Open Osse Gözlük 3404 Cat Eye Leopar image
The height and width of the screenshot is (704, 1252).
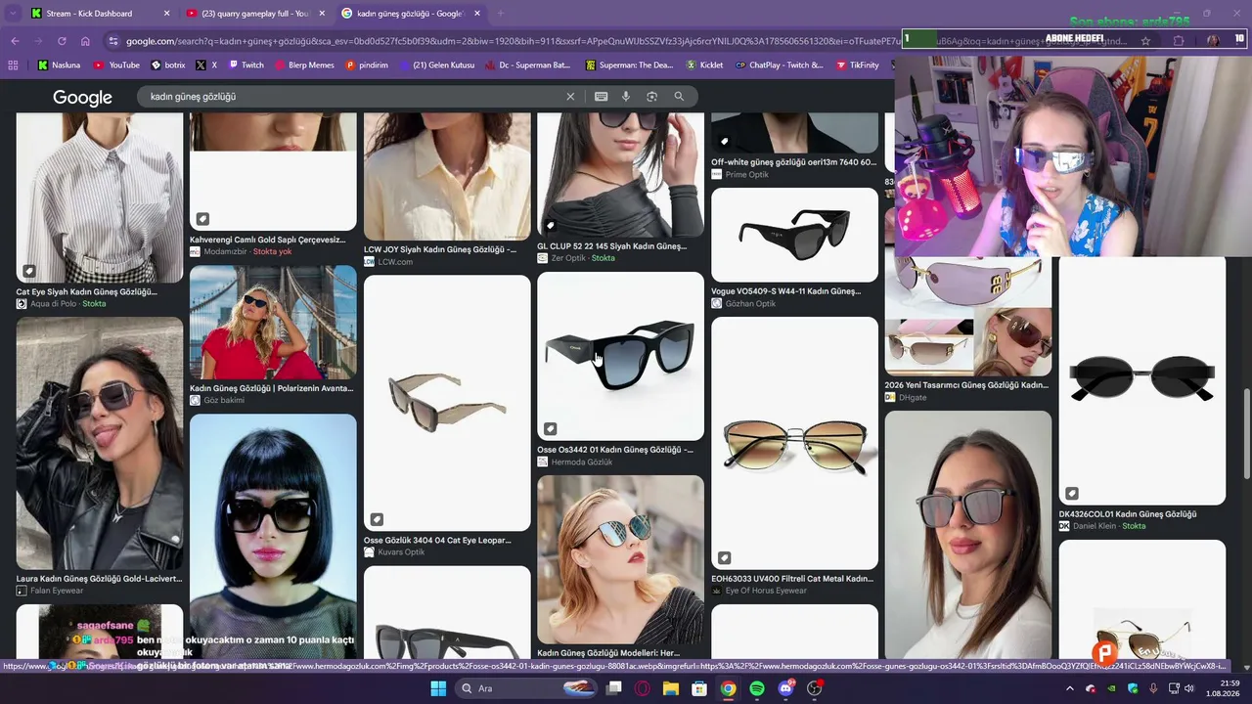click(447, 403)
